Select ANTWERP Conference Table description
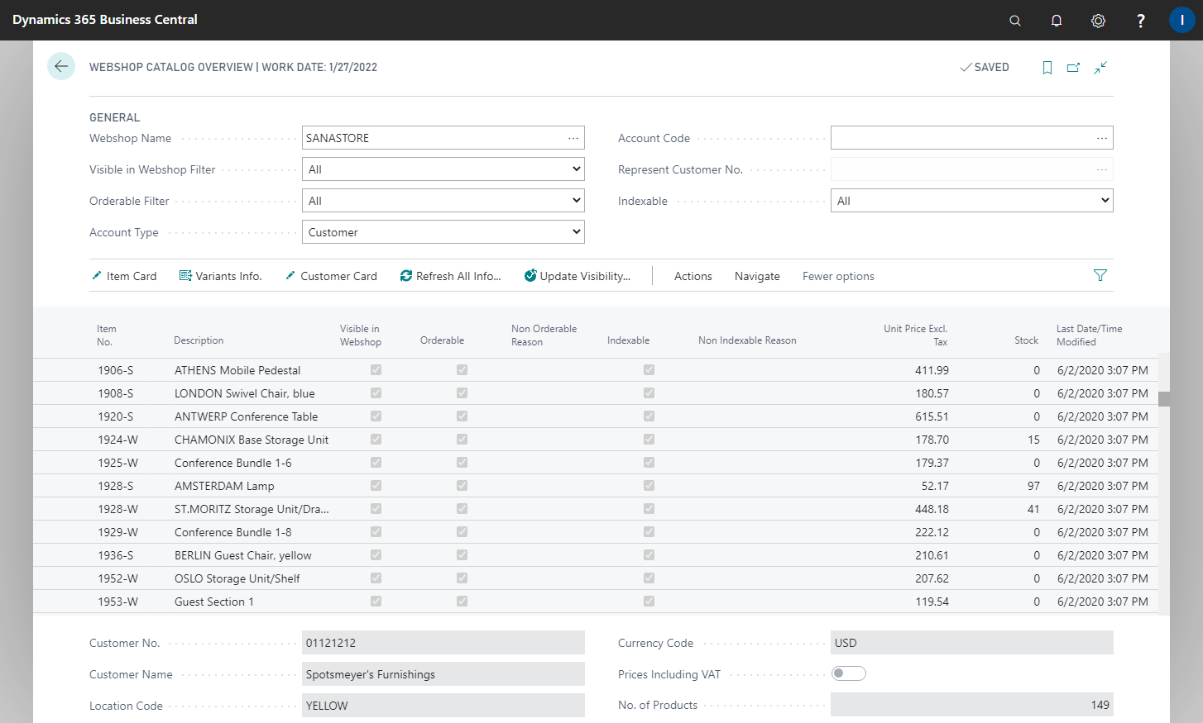The image size is (1203, 723). click(246, 416)
